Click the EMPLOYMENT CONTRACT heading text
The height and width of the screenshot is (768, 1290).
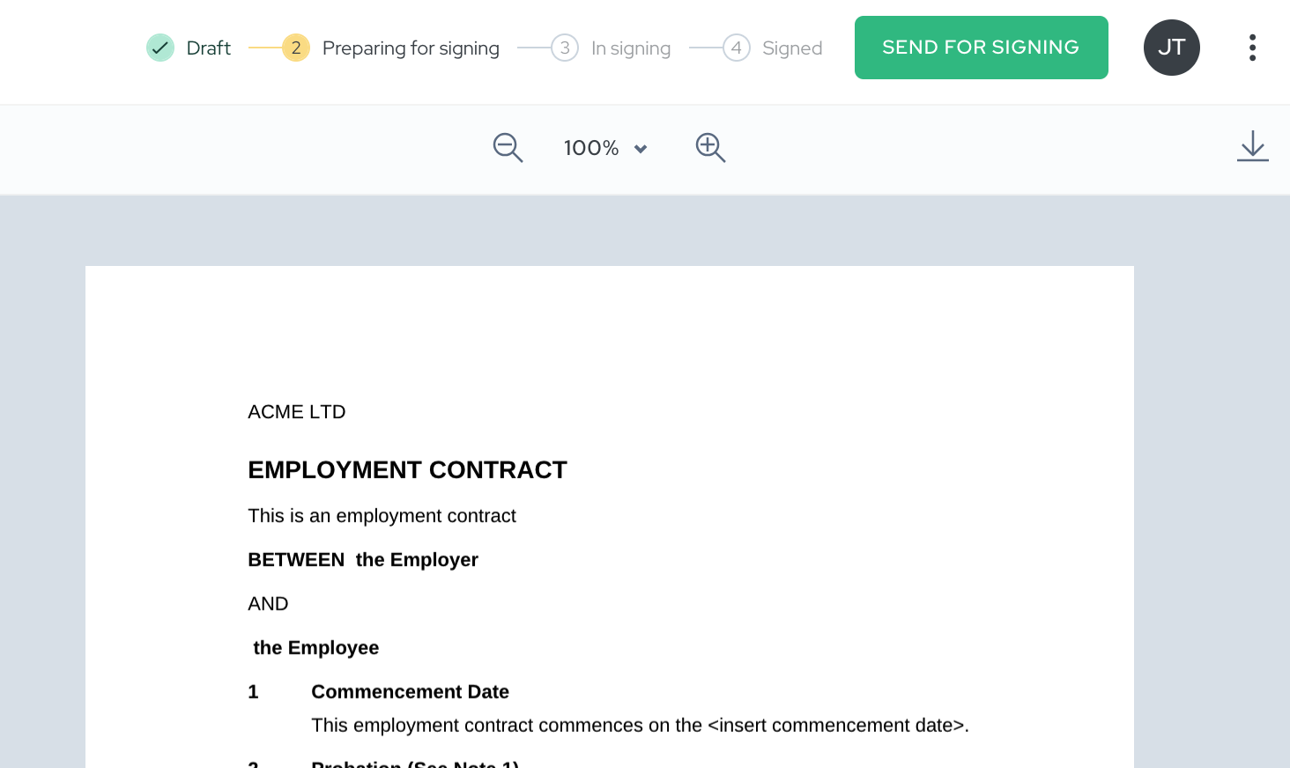407,469
